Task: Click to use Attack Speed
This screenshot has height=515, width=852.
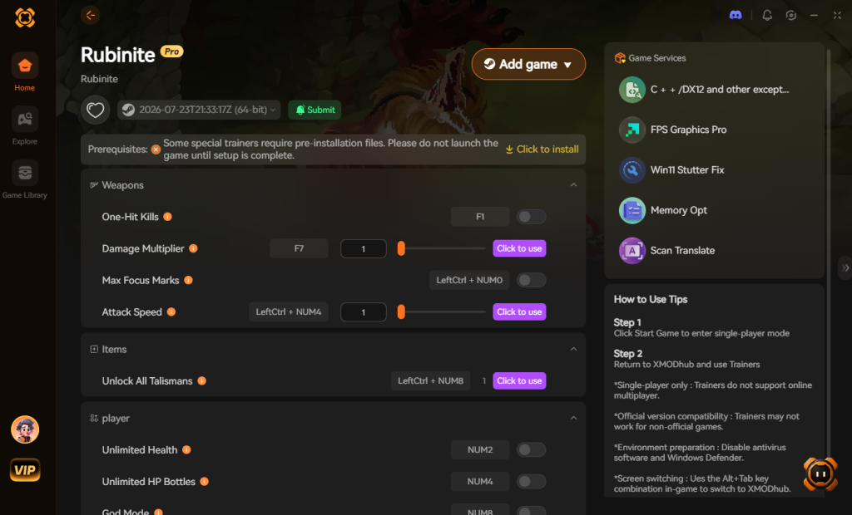Action: [x=519, y=312]
